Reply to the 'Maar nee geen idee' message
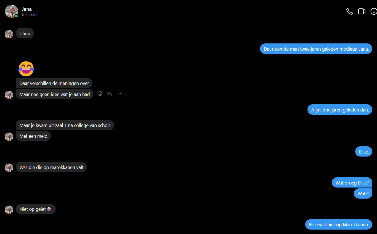Screen dimensions: 377x234 (110, 94)
